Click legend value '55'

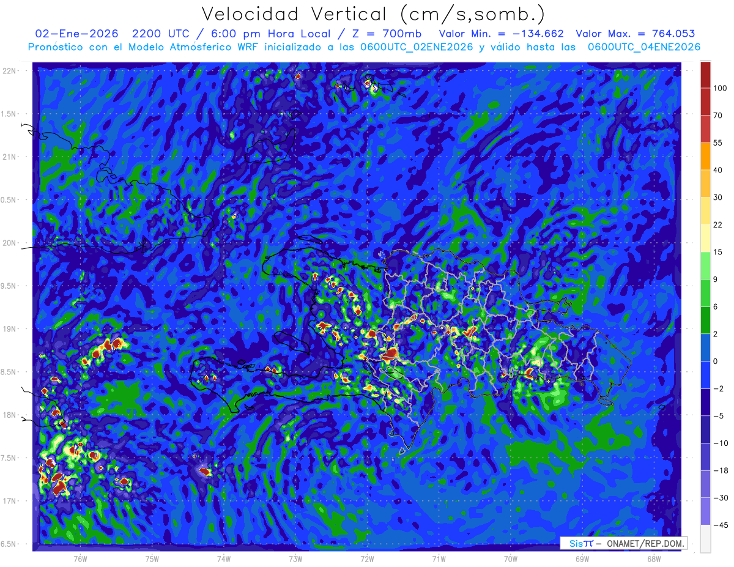coord(717,143)
